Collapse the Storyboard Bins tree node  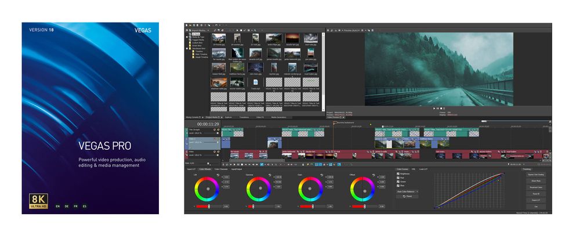coord(187,49)
